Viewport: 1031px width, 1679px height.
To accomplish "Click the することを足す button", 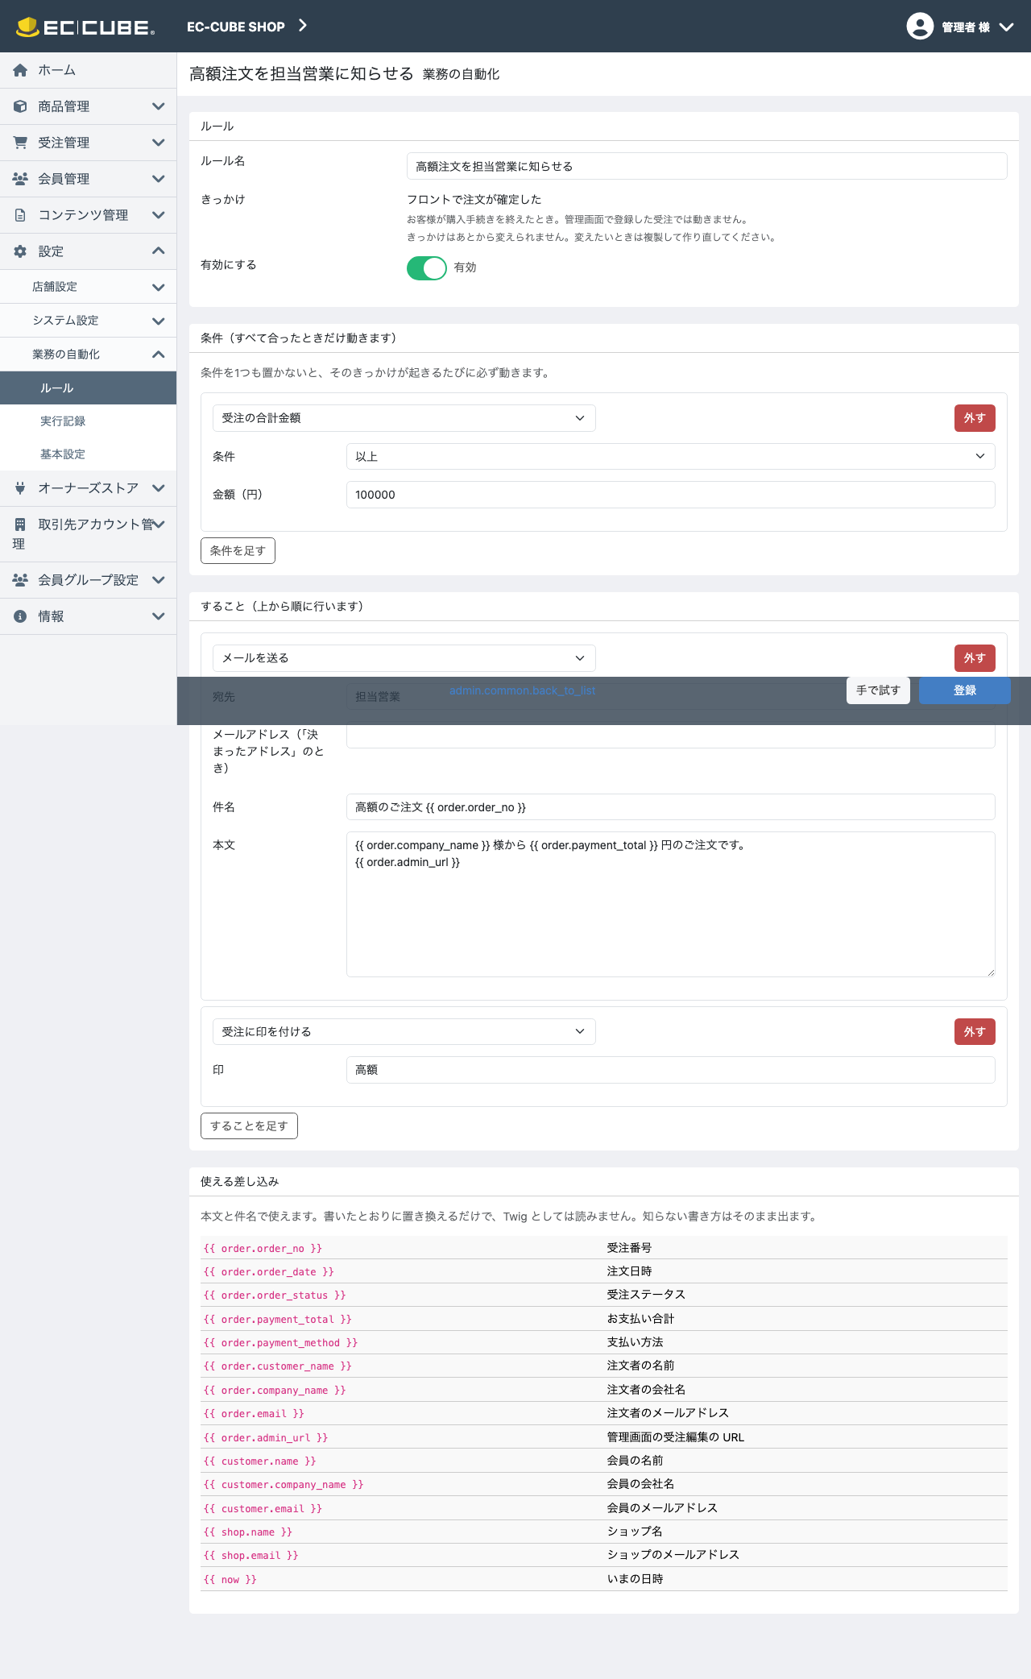I will [x=249, y=1126].
